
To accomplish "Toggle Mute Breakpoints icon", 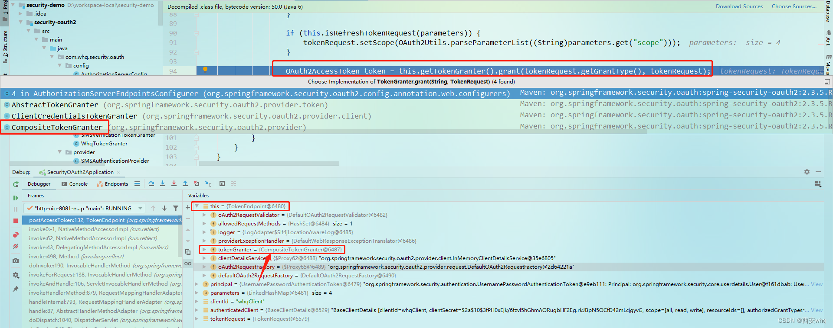I will click(x=16, y=246).
